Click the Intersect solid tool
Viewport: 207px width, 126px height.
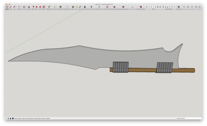point(184,7)
